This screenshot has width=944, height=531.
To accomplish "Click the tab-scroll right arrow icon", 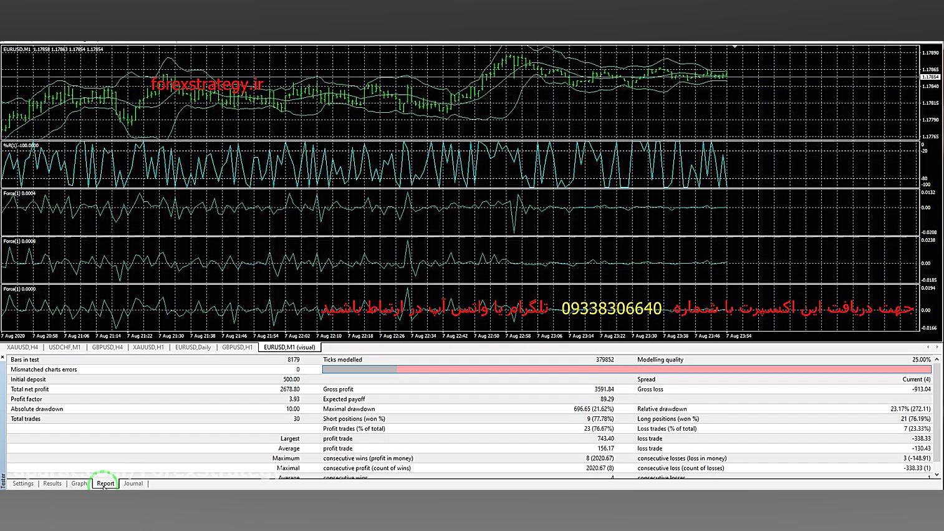I will click(x=937, y=347).
